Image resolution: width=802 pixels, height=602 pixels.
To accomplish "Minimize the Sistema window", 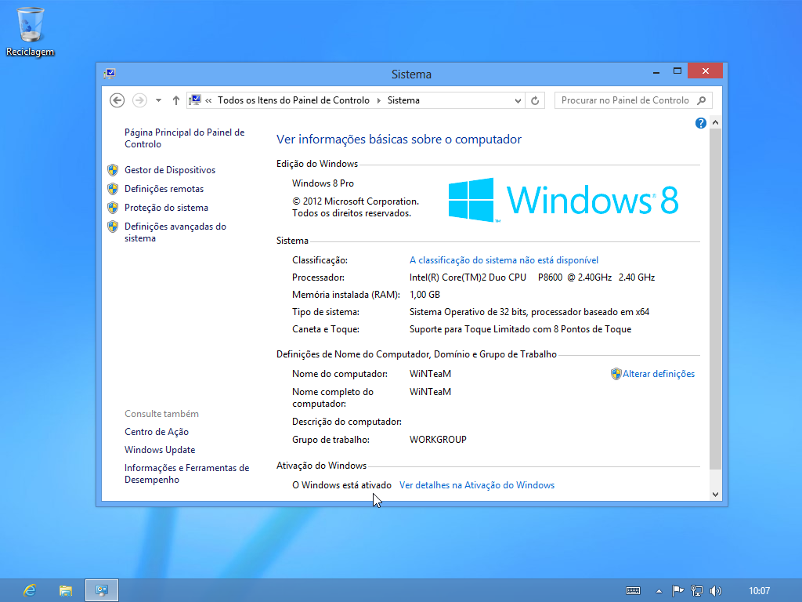I will click(x=656, y=71).
